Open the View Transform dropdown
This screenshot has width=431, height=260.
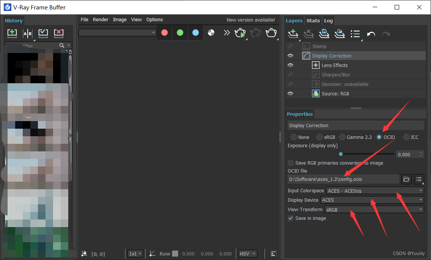coord(374,209)
